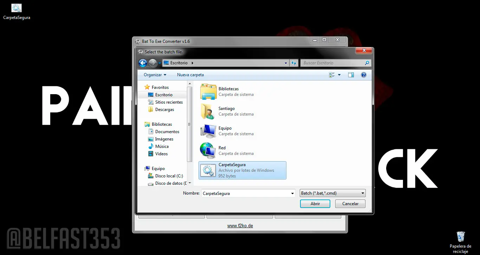The image size is (480, 255).
Task: Click the search magnifier icon
Action: 367,63
